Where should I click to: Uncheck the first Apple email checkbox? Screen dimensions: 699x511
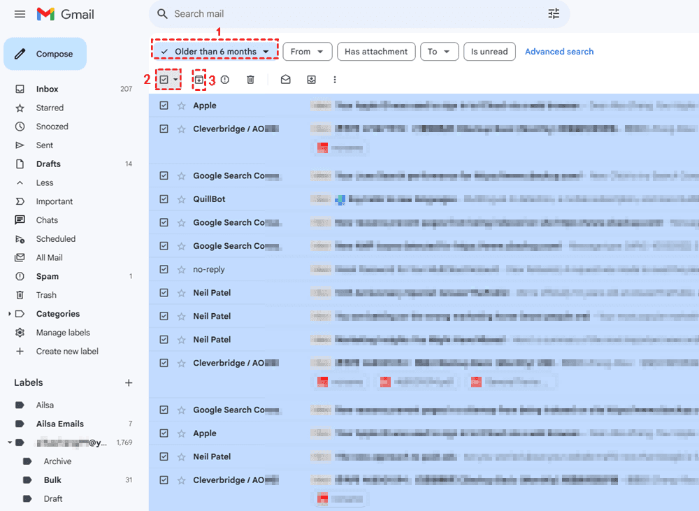(164, 106)
